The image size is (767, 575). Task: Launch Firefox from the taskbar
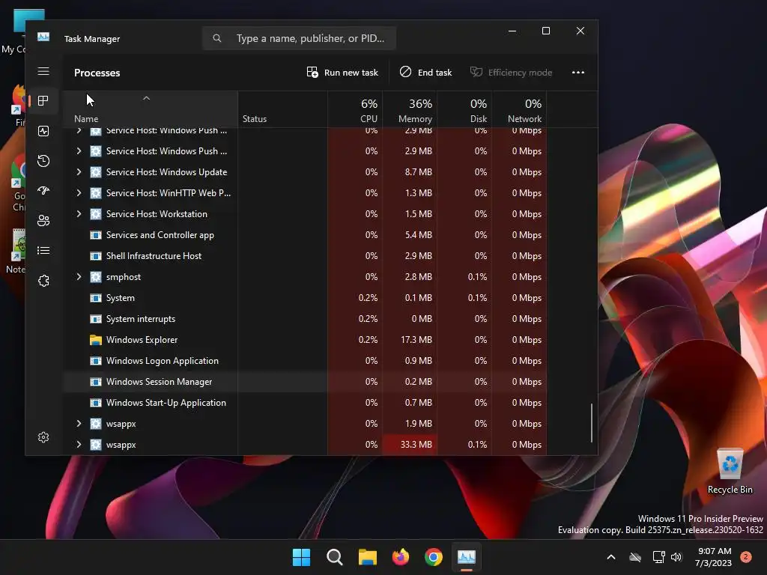[x=401, y=557]
